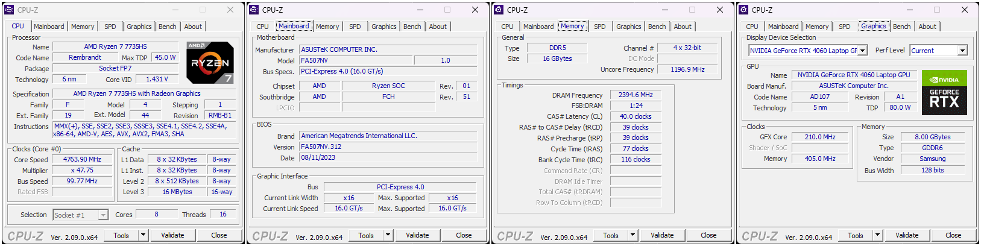
Task: Click the Uncore Frequency value 1196.9 MHz
Action: tap(687, 70)
